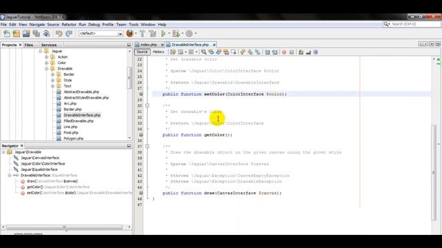Click the Build Project hammer icon

click(x=143, y=34)
